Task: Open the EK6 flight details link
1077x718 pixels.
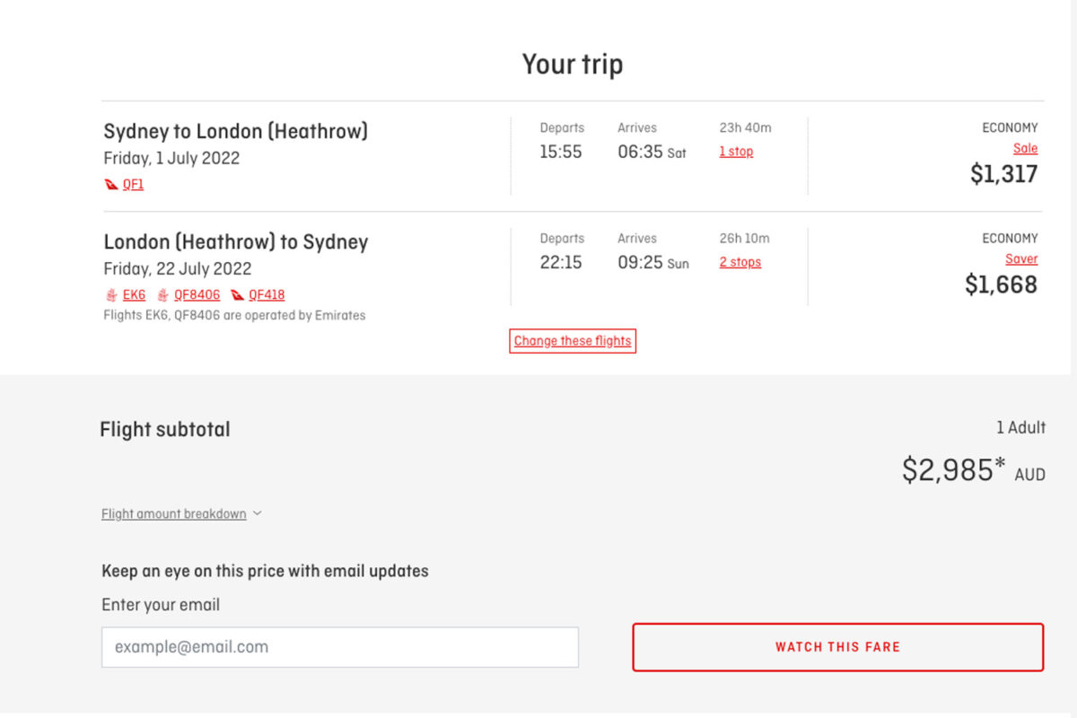Action: (x=134, y=295)
